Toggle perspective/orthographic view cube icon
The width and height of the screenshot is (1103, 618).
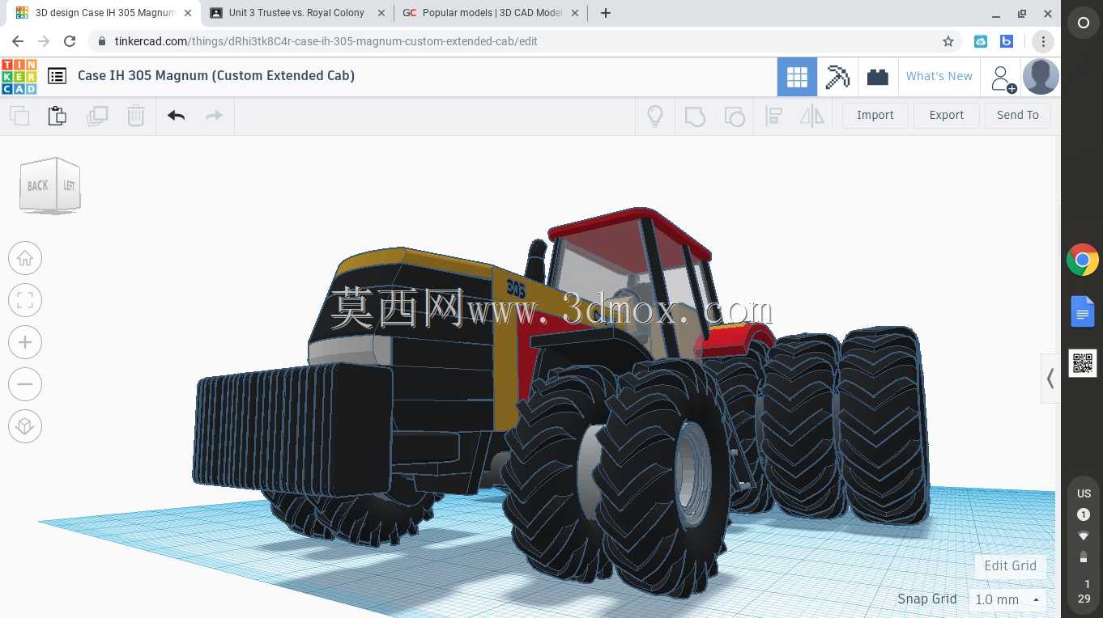click(25, 426)
